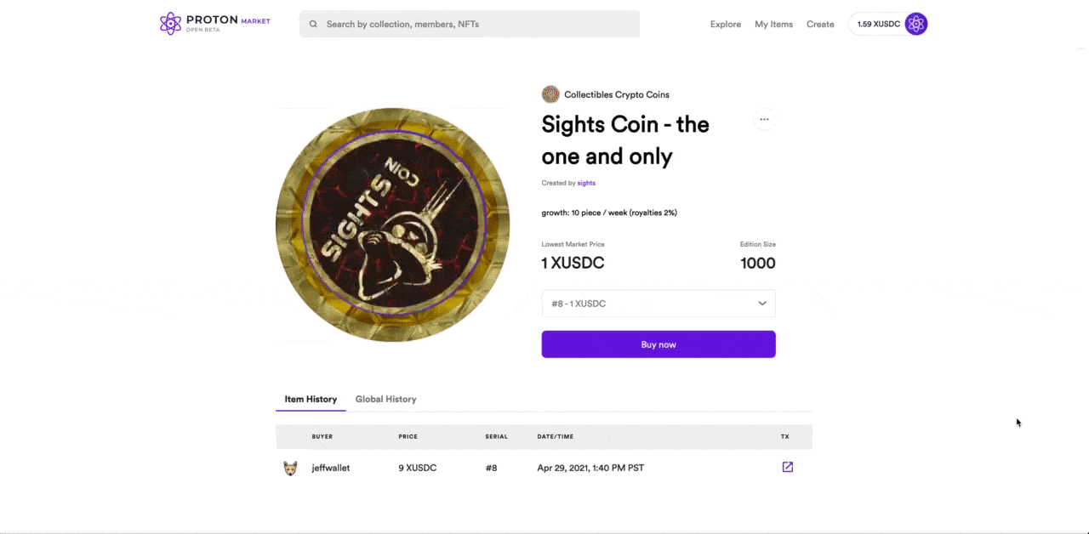The height and width of the screenshot is (534, 1089).
Task: Open My Items page
Action: [x=773, y=25]
